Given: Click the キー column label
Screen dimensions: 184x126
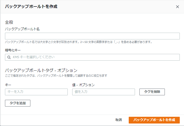Looking at the screenshot, I should coord(8,85).
